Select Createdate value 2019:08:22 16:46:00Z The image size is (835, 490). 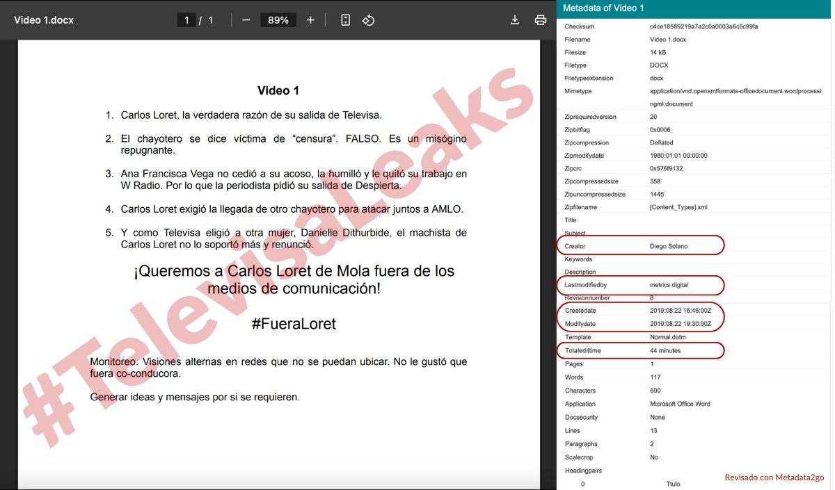[681, 311]
